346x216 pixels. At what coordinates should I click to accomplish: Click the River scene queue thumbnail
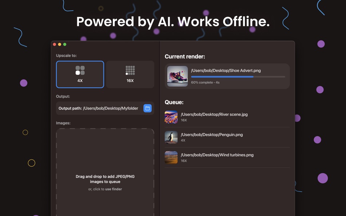[171, 117]
